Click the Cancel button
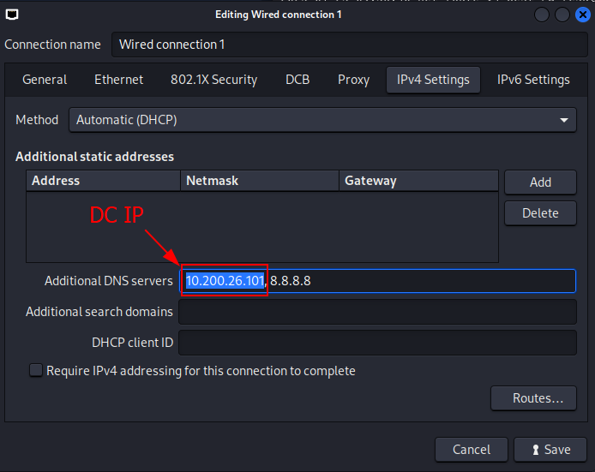595x472 pixels. 472,450
